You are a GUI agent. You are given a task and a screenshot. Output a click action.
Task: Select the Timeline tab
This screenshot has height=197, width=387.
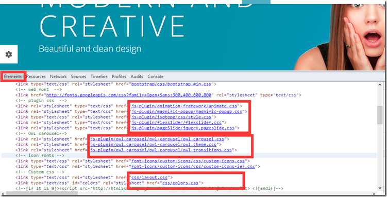click(99, 76)
